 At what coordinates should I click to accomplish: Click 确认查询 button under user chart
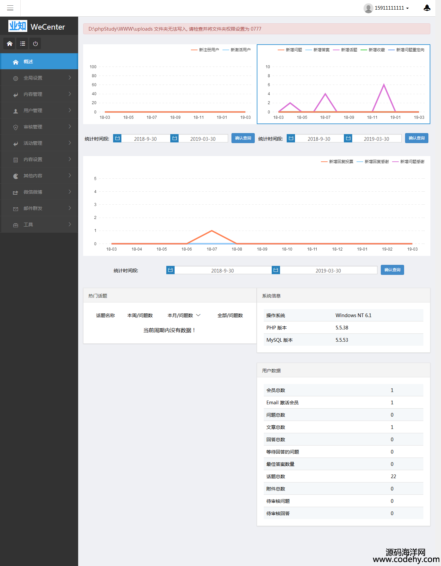[x=243, y=138]
